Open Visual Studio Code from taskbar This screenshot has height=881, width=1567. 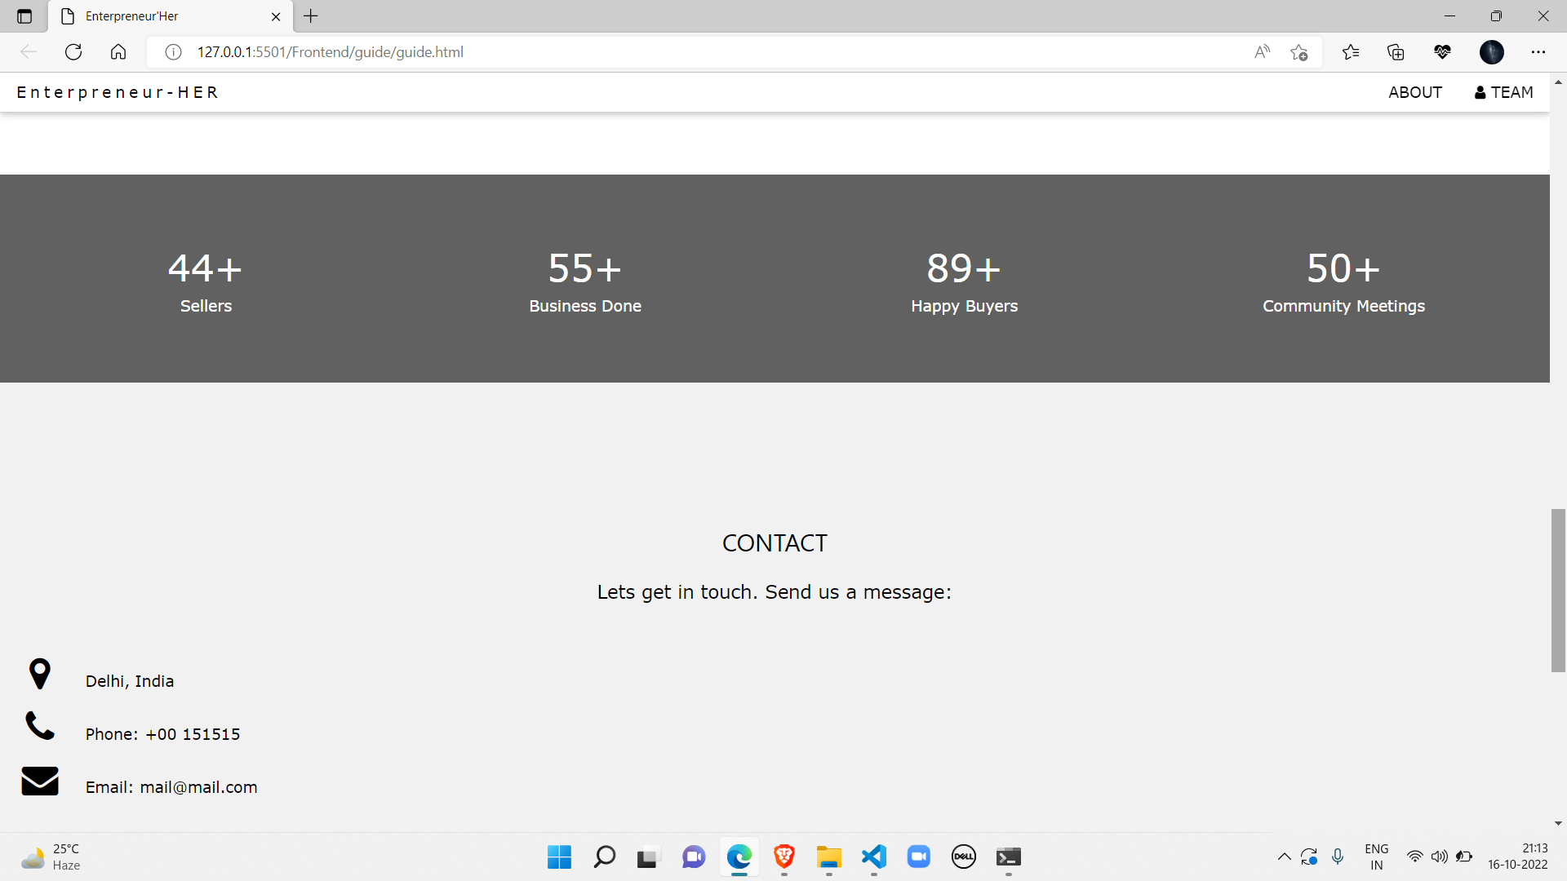click(873, 857)
